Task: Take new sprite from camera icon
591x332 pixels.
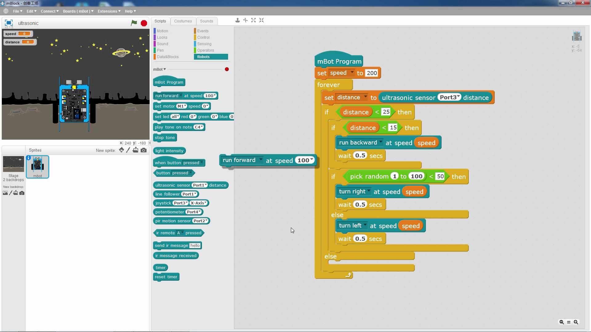Action: point(143,150)
